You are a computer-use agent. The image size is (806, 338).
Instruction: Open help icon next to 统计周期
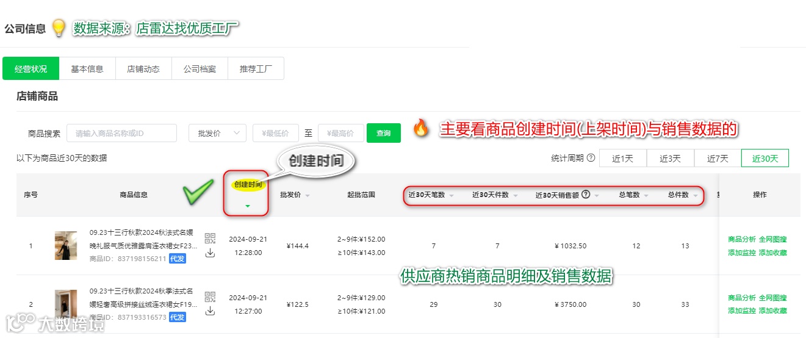pos(591,158)
